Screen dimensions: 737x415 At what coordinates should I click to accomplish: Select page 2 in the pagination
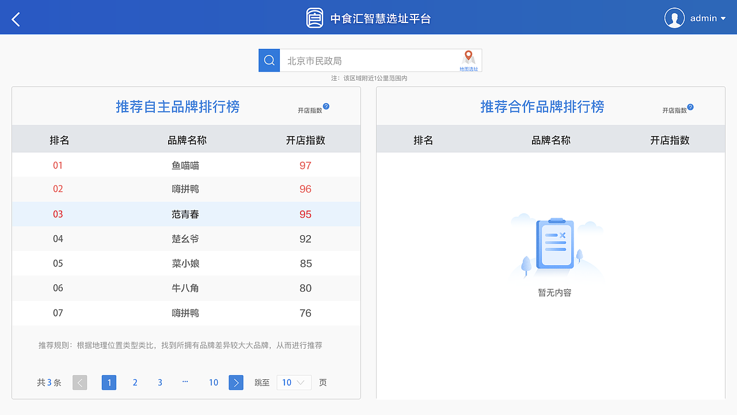pos(135,382)
